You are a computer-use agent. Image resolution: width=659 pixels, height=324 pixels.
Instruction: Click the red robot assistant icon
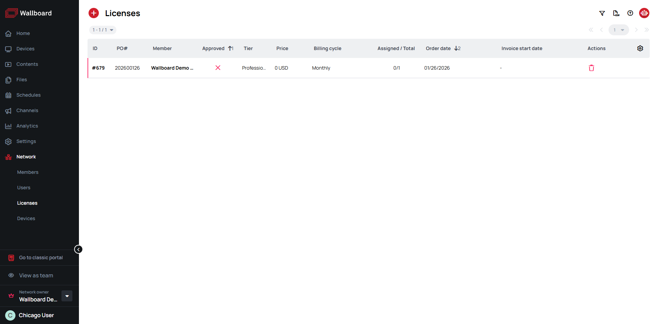tap(645, 13)
